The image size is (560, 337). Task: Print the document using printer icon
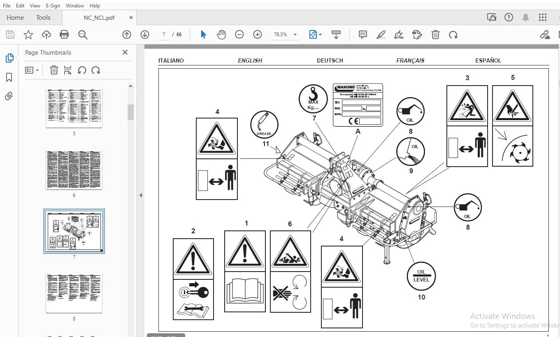click(64, 35)
